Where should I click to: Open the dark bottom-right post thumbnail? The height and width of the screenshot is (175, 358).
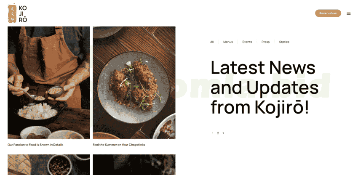click(134, 165)
